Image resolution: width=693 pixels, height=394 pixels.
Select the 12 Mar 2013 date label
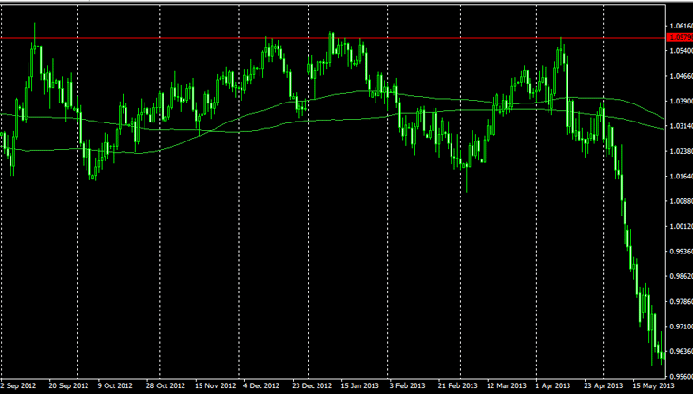click(x=506, y=386)
